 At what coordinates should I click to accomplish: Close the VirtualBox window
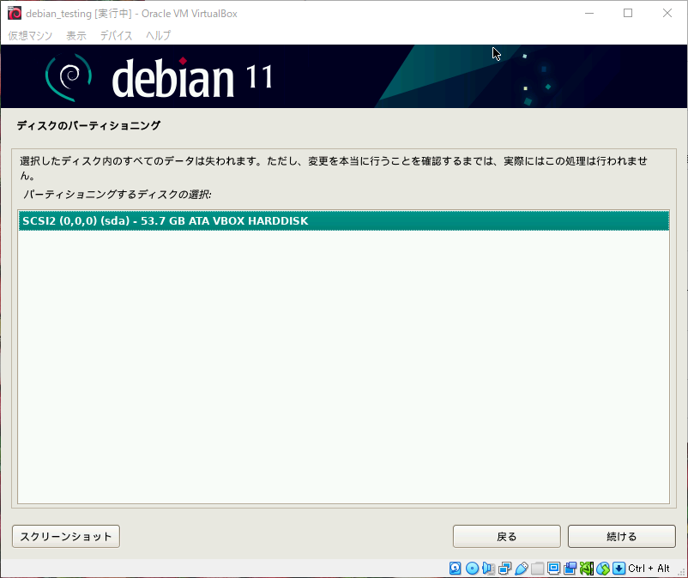tap(667, 13)
